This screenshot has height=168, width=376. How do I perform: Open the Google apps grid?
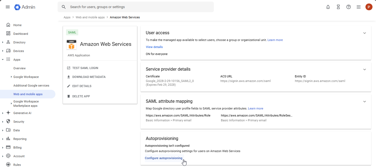tap(359, 7)
